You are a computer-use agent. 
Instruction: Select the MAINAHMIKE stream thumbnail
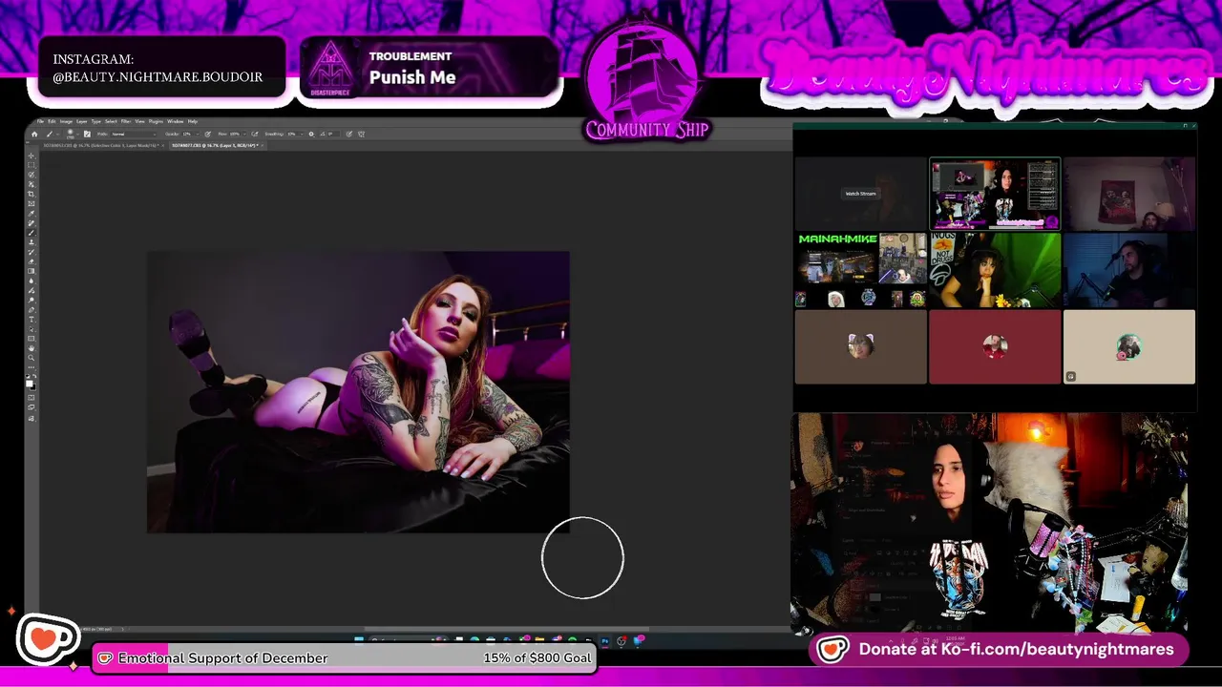[x=860, y=270]
